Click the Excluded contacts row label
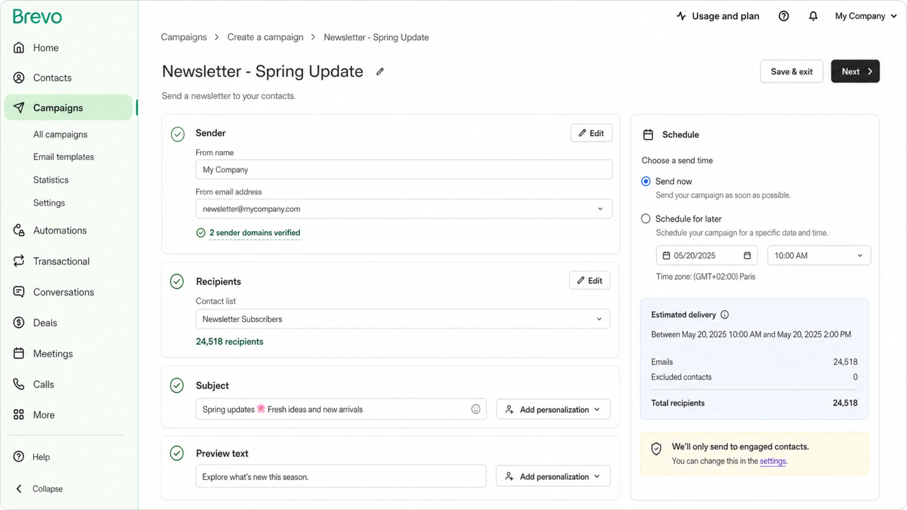Screen dimensions: 907x510 click(681, 377)
